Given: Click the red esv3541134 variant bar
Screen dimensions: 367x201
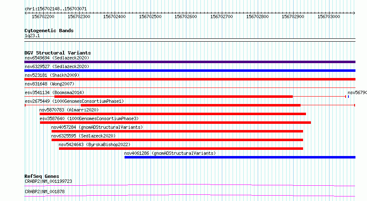Looking at the screenshot, I should [x=174, y=97].
